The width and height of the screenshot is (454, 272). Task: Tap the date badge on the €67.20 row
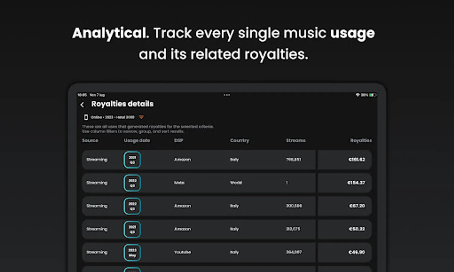click(x=132, y=206)
